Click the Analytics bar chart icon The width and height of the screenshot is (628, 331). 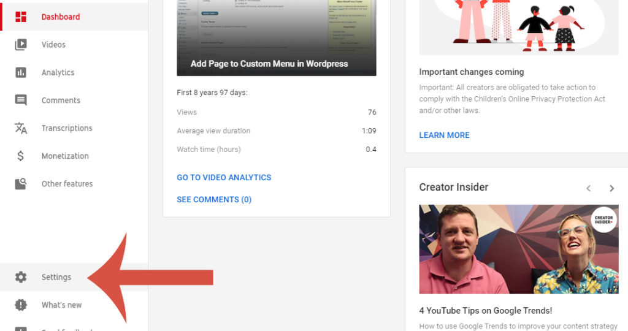21,72
